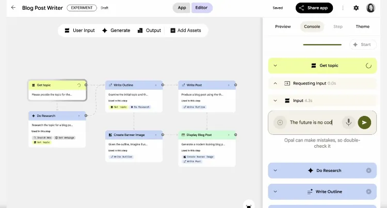Run the Create Banner Image node play icon
The height and width of the screenshot is (208, 387).
(x=156, y=135)
